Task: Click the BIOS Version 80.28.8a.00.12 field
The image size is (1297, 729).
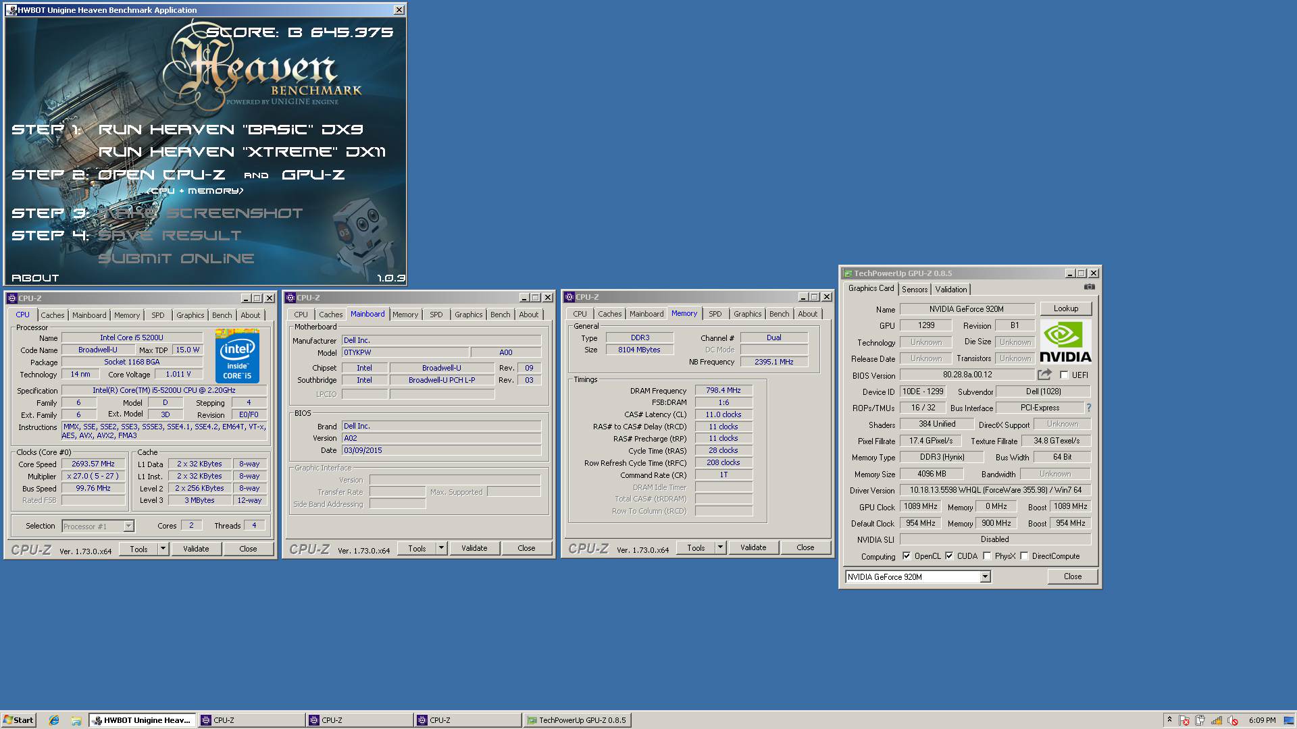Action: [967, 375]
